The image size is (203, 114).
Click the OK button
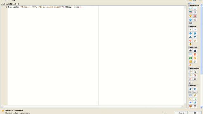195,113
